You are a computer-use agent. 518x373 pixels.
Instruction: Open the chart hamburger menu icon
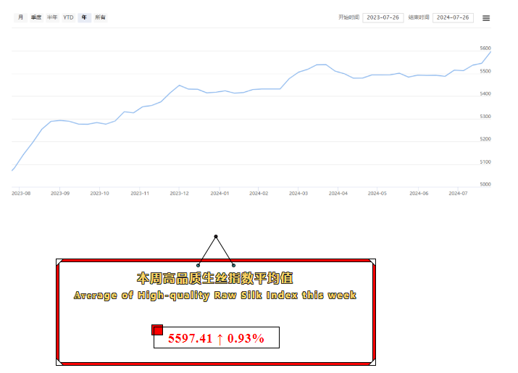486,17
